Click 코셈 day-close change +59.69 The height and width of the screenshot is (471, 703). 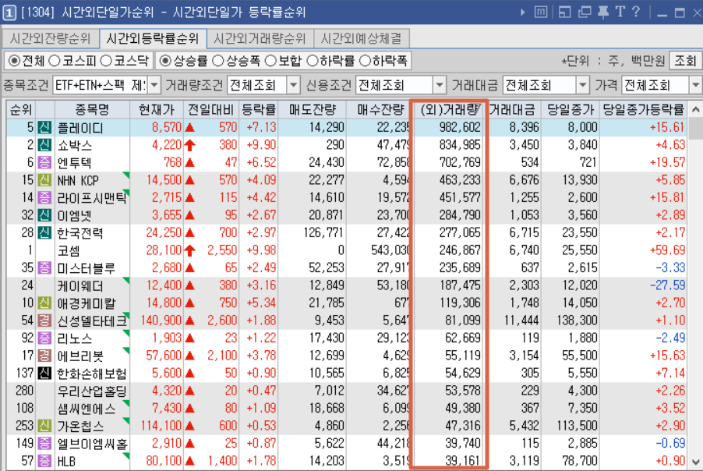pos(668,250)
